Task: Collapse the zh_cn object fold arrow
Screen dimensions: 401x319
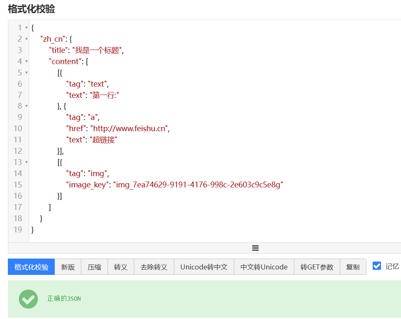Action: tap(27, 39)
